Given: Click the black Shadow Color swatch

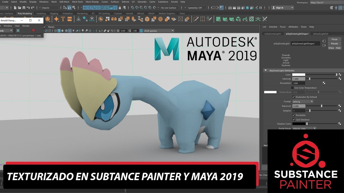Looking at the screenshot, I should [299, 124].
